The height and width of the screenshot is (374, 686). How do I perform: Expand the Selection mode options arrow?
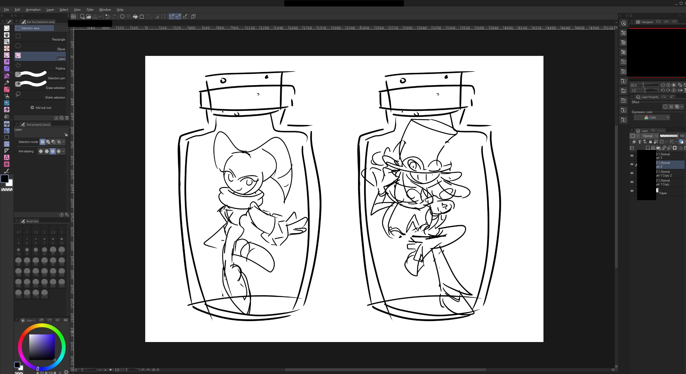(63, 142)
